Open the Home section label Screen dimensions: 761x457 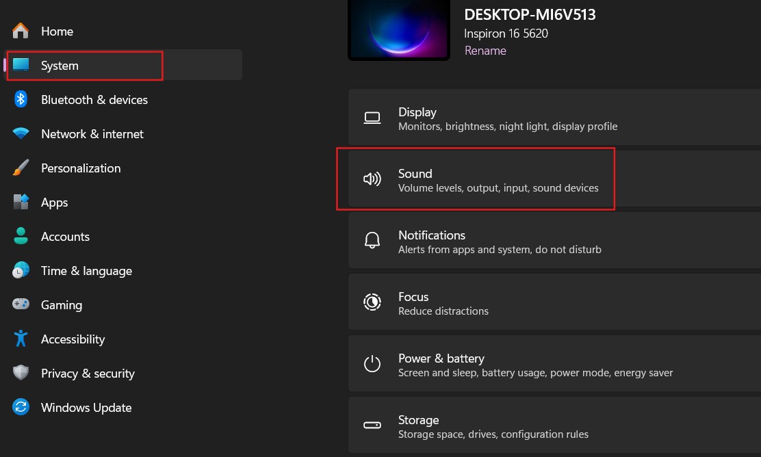click(57, 31)
